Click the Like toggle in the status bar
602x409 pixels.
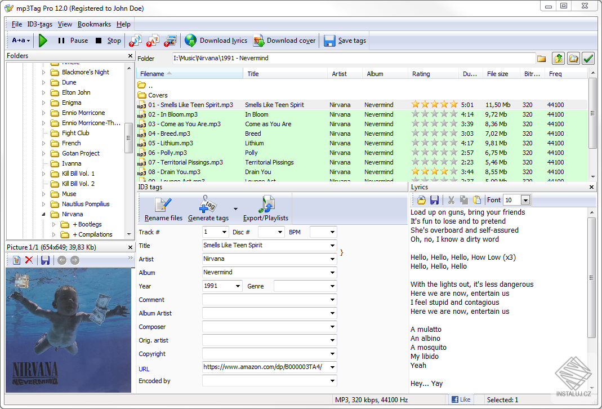click(x=461, y=399)
